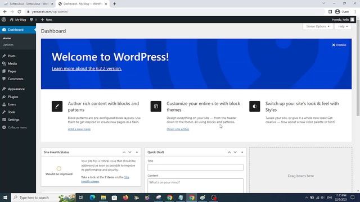Open Firefox from the taskbar
Image resolution: width=360 pixels, height=202 pixels.
[x=125, y=198]
